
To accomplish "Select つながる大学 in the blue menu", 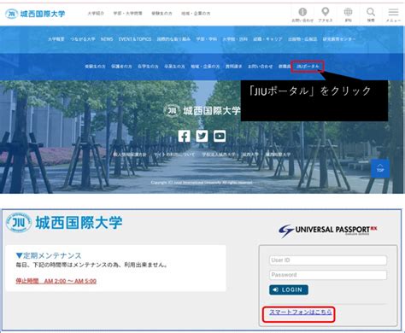I will pyautogui.click(x=83, y=39).
